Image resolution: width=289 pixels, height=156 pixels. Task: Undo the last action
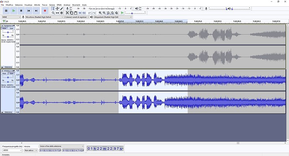[x=90, y=13]
